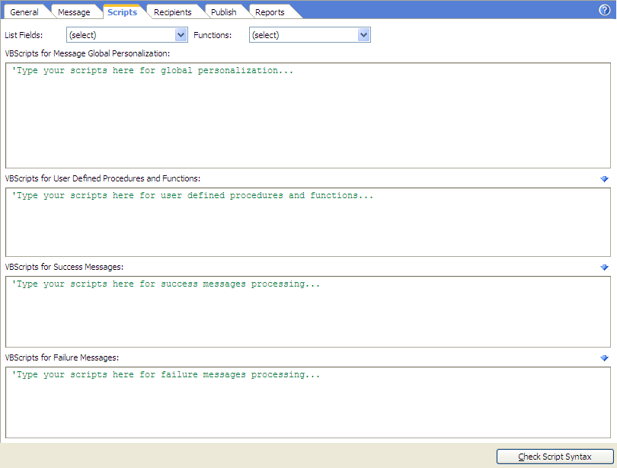Viewport: 617px width, 468px height.
Task: Focus the failure messages script editor
Action: tap(308, 402)
